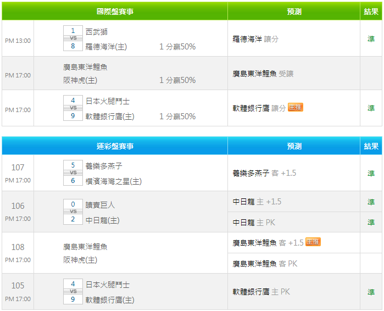Click the PM 13:00 game time
Viewport: 384px width, 311px height.
click(x=18, y=41)
